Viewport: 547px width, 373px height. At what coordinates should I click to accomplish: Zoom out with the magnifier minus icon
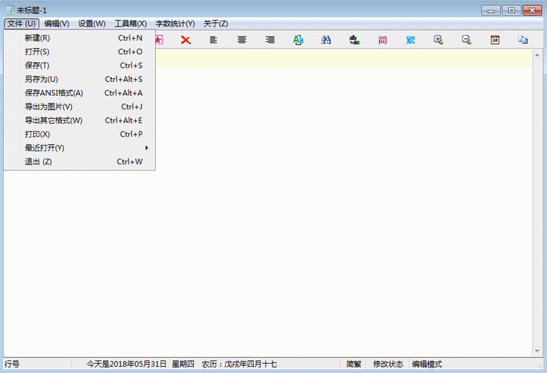(x=467, y=40)
